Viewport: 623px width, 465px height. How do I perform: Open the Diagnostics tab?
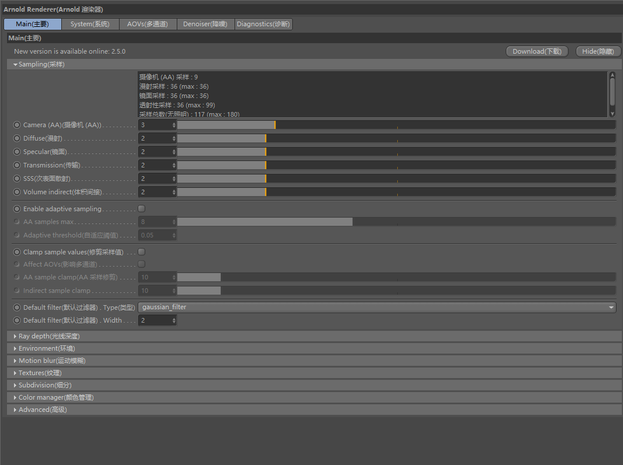[x=263, y=25]
